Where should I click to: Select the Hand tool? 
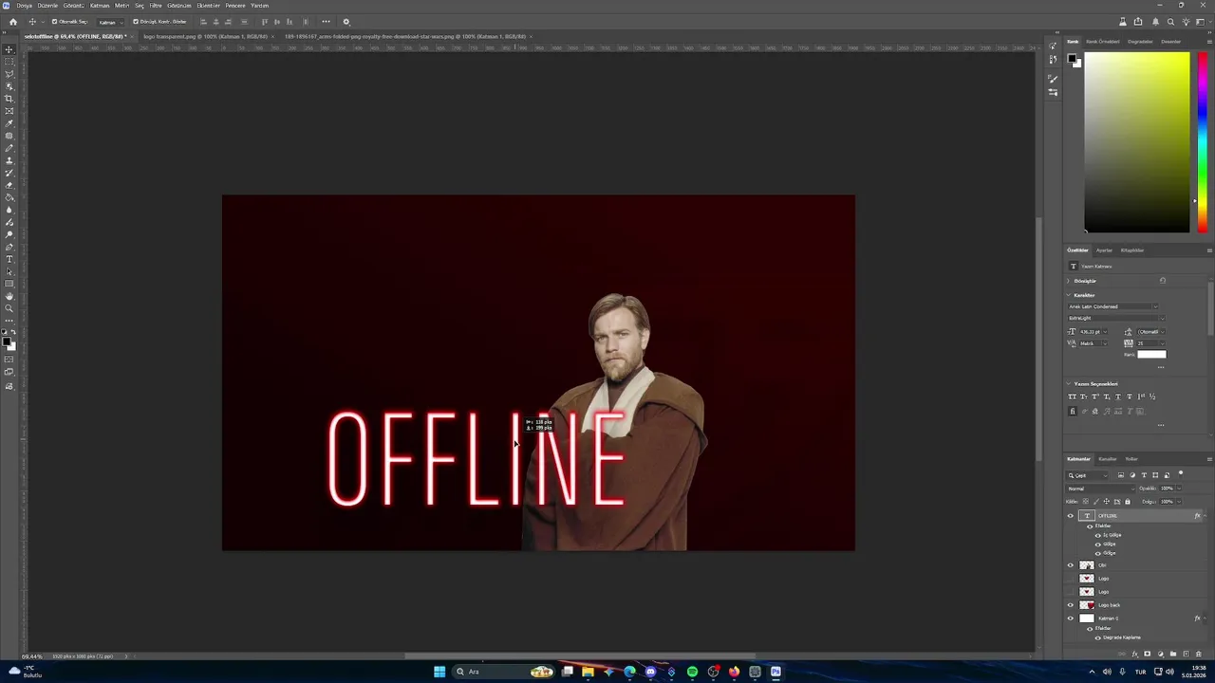coord(9,296)
